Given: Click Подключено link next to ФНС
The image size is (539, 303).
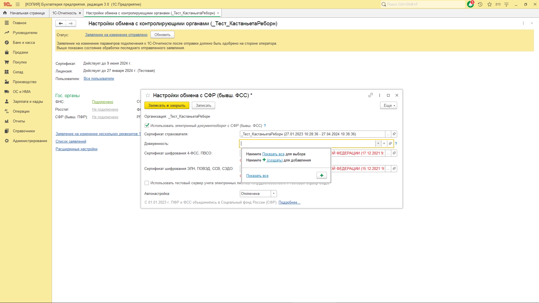Looking at the screenshot, I should coord(103,102).
